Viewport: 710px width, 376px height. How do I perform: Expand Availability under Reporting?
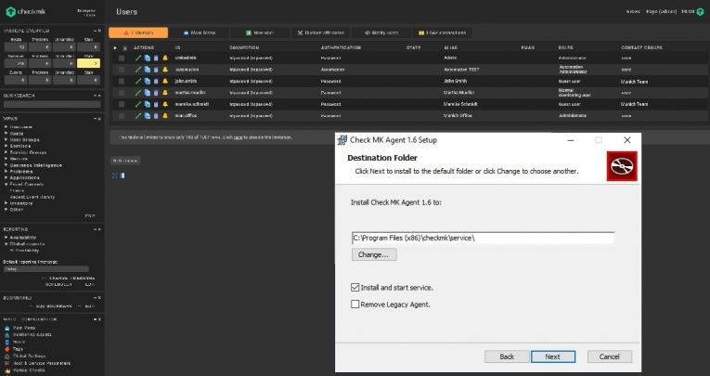point(6,238)
